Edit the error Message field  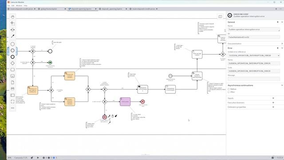point(253,79)
